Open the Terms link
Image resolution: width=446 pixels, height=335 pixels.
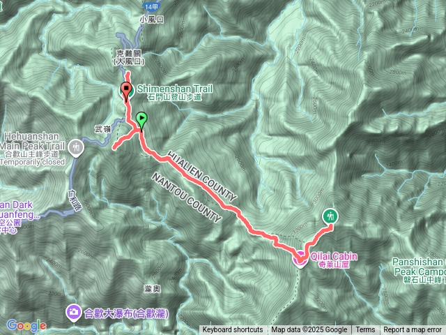(x=365, y=330)
